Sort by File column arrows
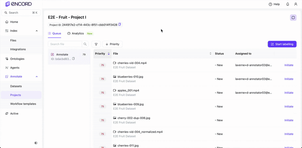This screenshot has width=302, height=148. (x=211, y=53)
